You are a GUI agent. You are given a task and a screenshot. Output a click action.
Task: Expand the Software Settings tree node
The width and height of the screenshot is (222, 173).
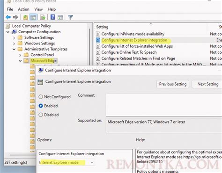[14, 38]
